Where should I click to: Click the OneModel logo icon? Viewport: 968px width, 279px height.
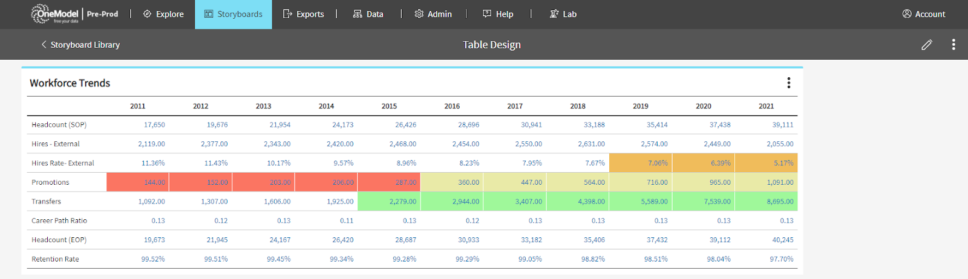[40, 13]
